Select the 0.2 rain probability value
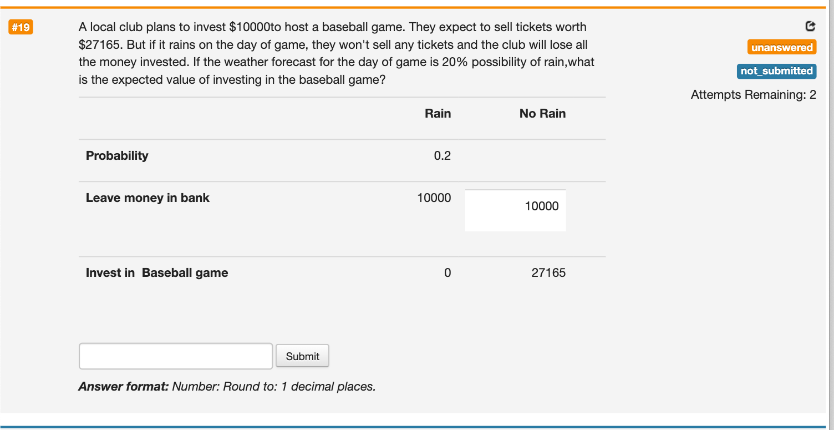 [442, 155]
